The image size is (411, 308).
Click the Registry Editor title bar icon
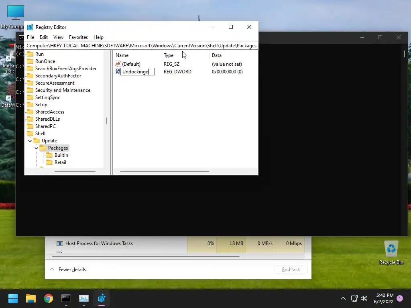30,27
